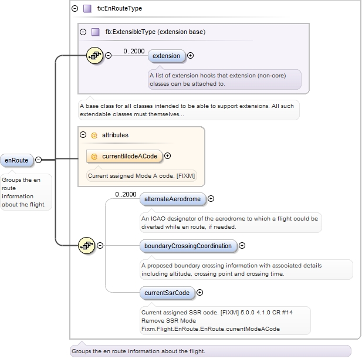Expand the currentSsrCode element
362x359 pixels.
click(199, 292)
